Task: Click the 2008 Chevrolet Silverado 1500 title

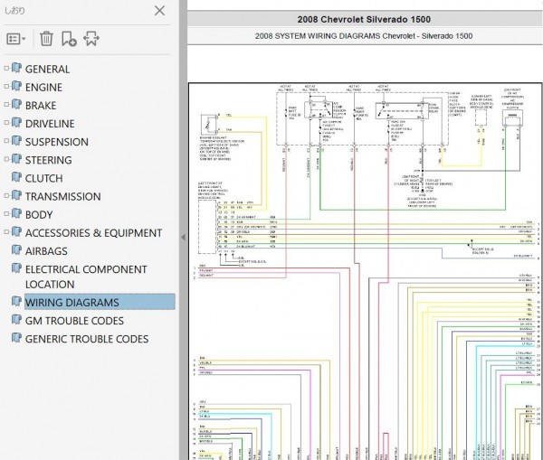Action: point(364,19)
